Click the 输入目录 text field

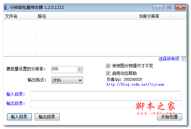point(106,94)
